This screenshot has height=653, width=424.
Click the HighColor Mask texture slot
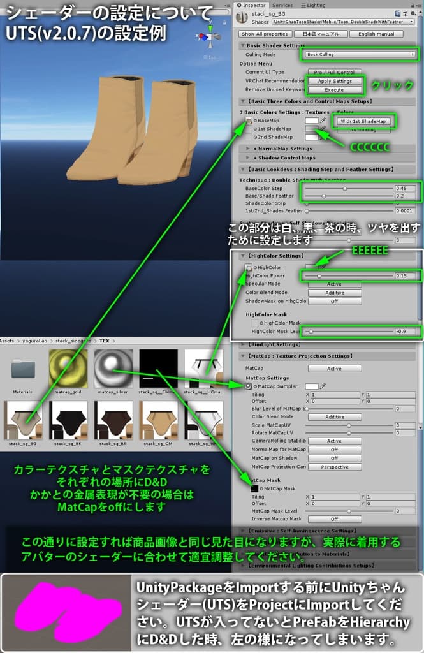coord(255,323)
